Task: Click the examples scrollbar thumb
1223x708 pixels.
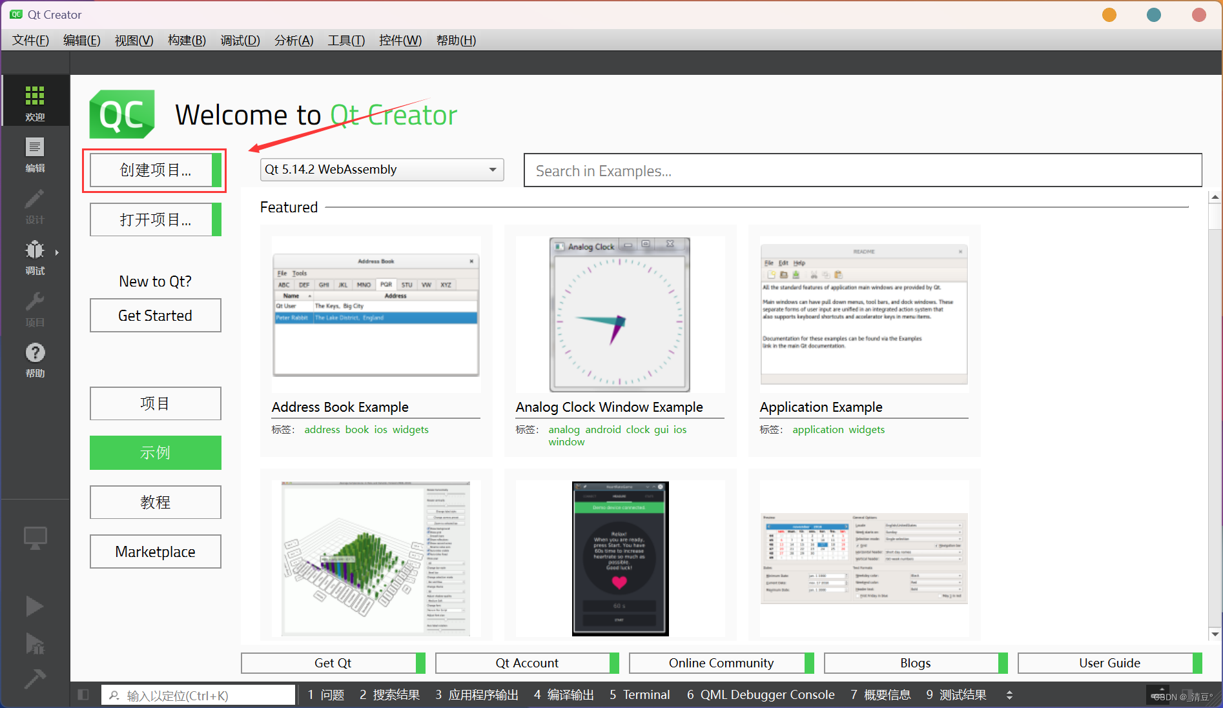Action: (1215, 217)
